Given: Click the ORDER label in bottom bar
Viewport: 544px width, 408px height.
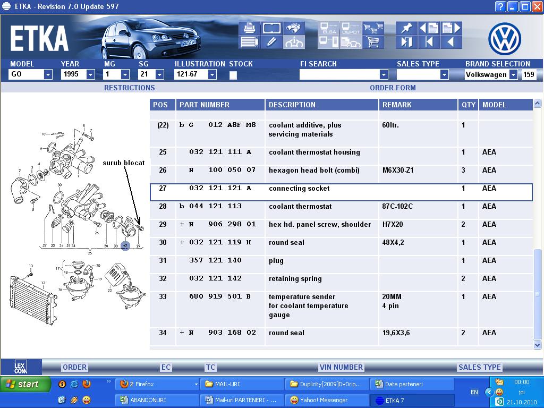Looking at the screenshot, I should (x=74, y=367).
